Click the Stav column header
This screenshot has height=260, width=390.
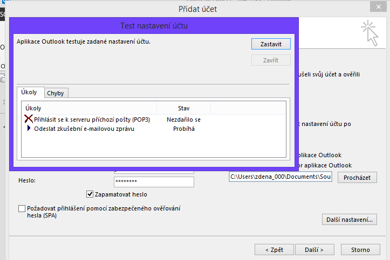pos(183,108)
